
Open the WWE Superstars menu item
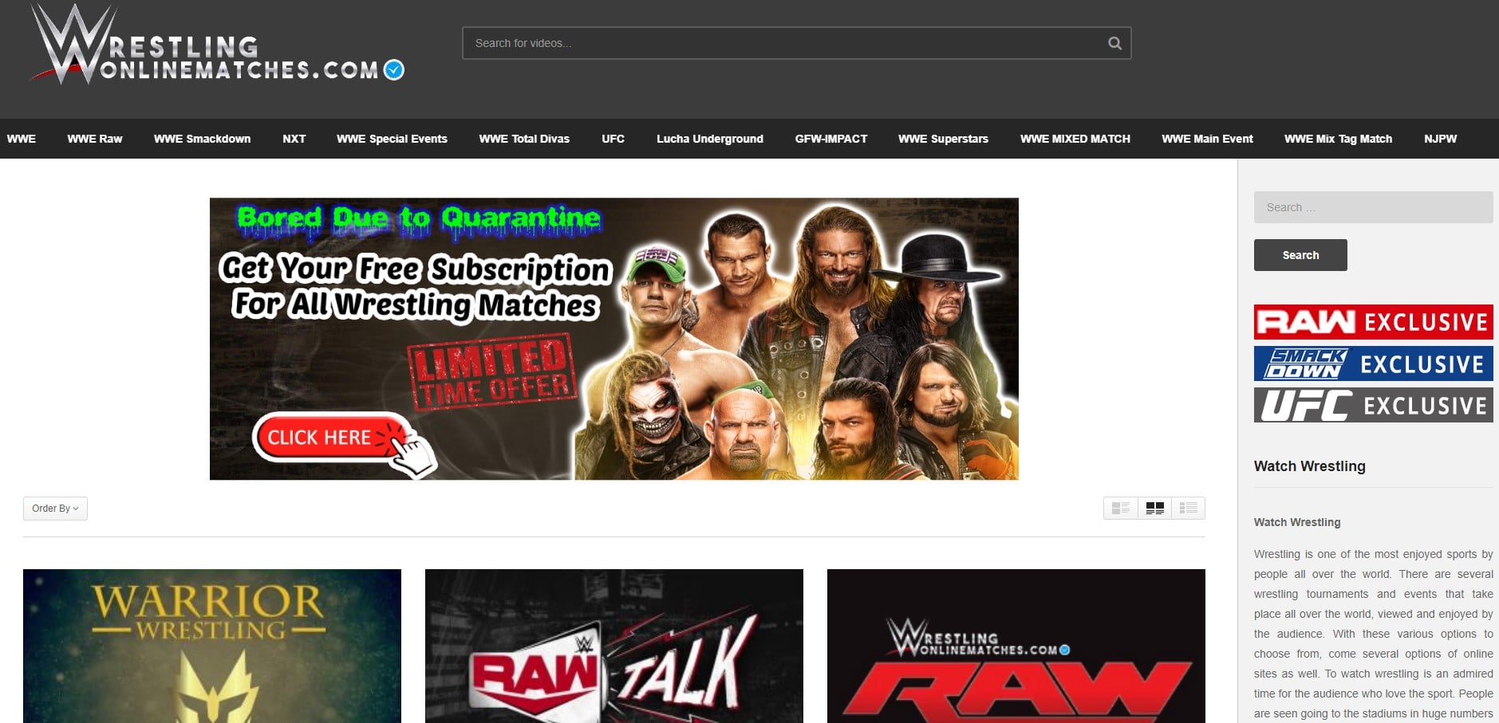(943, 139)
